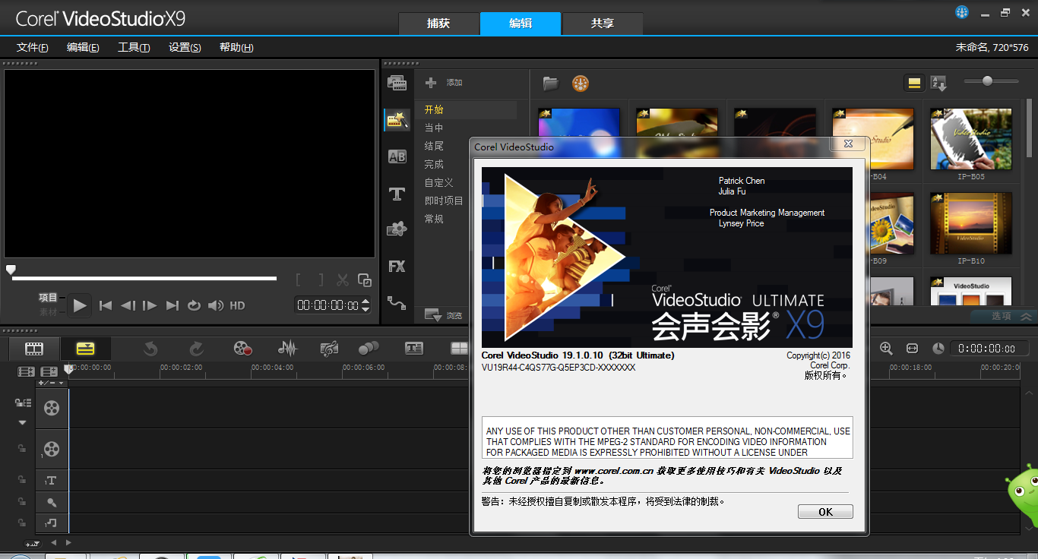Open the Transition library (AB icon)

[x=397, y=156]
